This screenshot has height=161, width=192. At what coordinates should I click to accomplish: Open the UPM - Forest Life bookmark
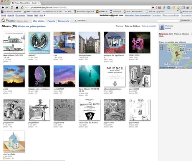point(32,12)
